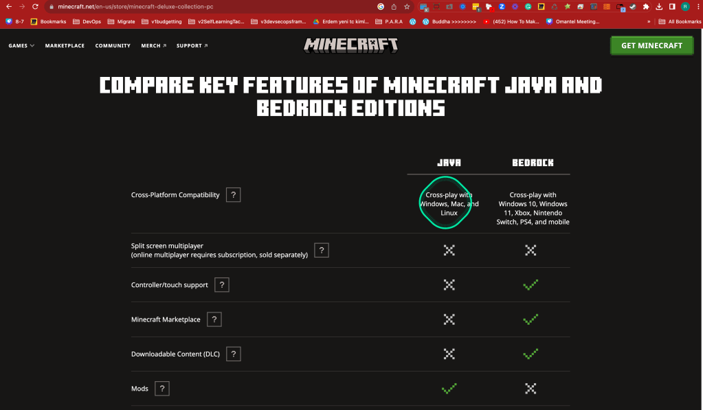Image resolution: width=703 pixels, height=410 pixels.
Task: Open the Controller/touch support help tooltip
Action: click(x=221, y=285)
